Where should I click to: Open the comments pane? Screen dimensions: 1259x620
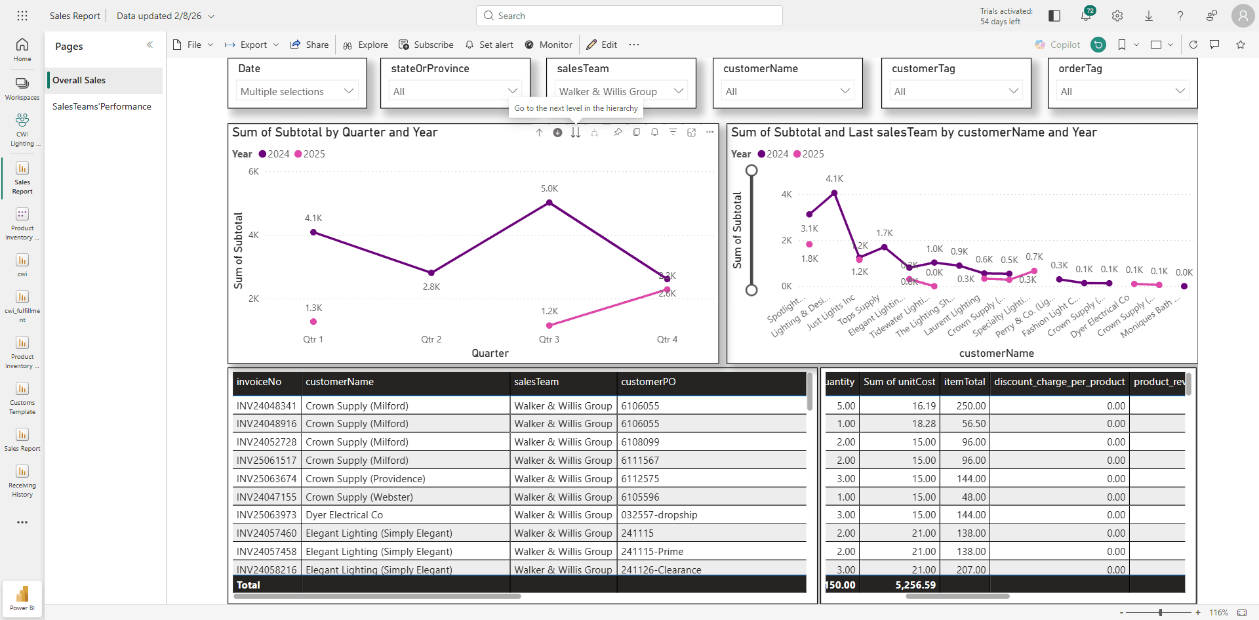click(x=1214, y=45)
